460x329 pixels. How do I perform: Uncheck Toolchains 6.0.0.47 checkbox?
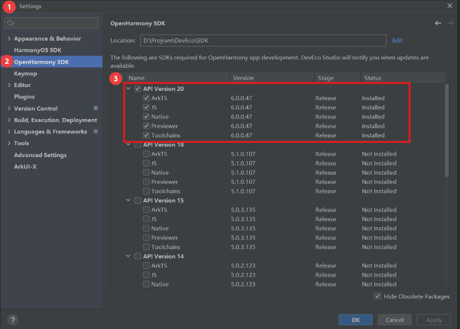146,135
